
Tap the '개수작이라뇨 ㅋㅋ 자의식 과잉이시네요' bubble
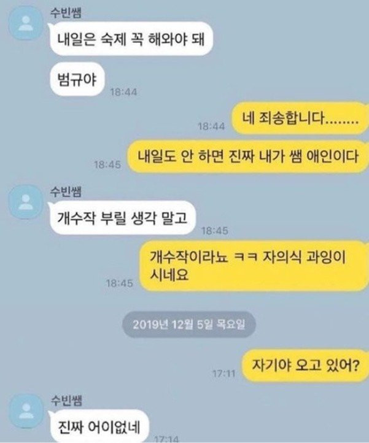tap(254, 266)
